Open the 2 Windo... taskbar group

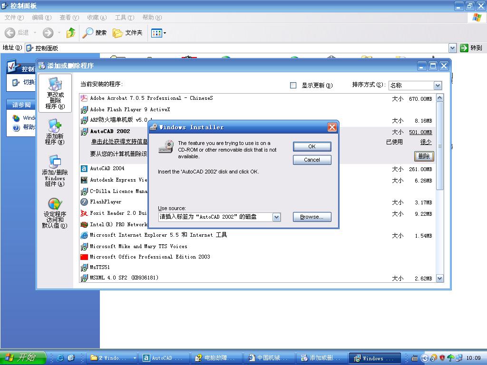click(112, 358)
